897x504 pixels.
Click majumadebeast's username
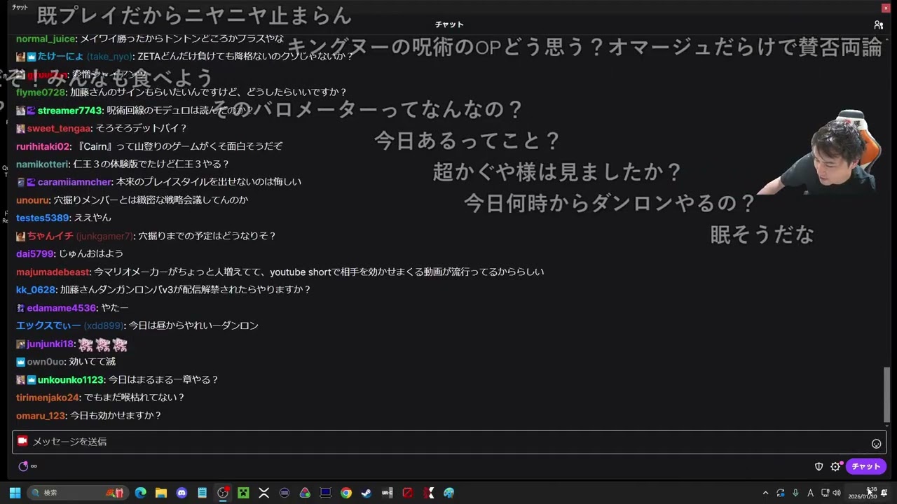click(53, 272)
